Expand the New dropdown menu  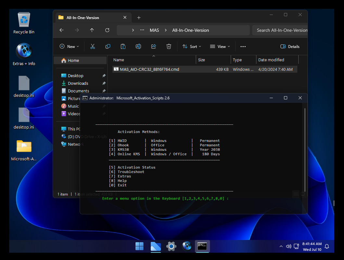(x=69, y=46)
